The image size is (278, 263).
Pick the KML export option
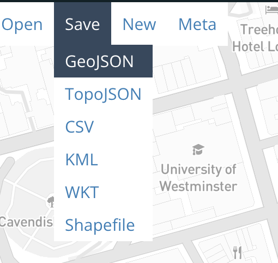(103, 159)
